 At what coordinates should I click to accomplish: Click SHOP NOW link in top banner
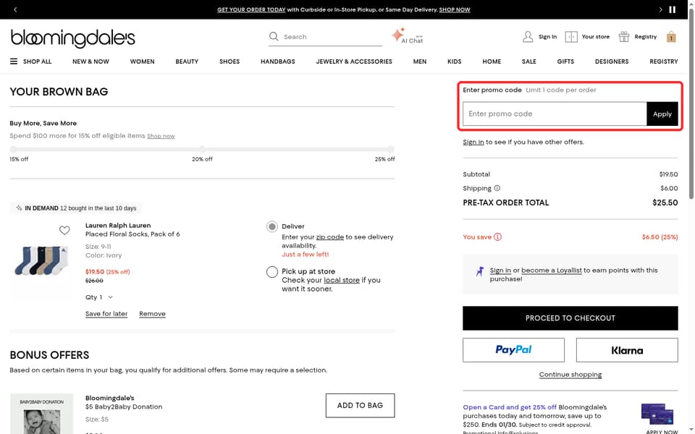pos(455,9)
